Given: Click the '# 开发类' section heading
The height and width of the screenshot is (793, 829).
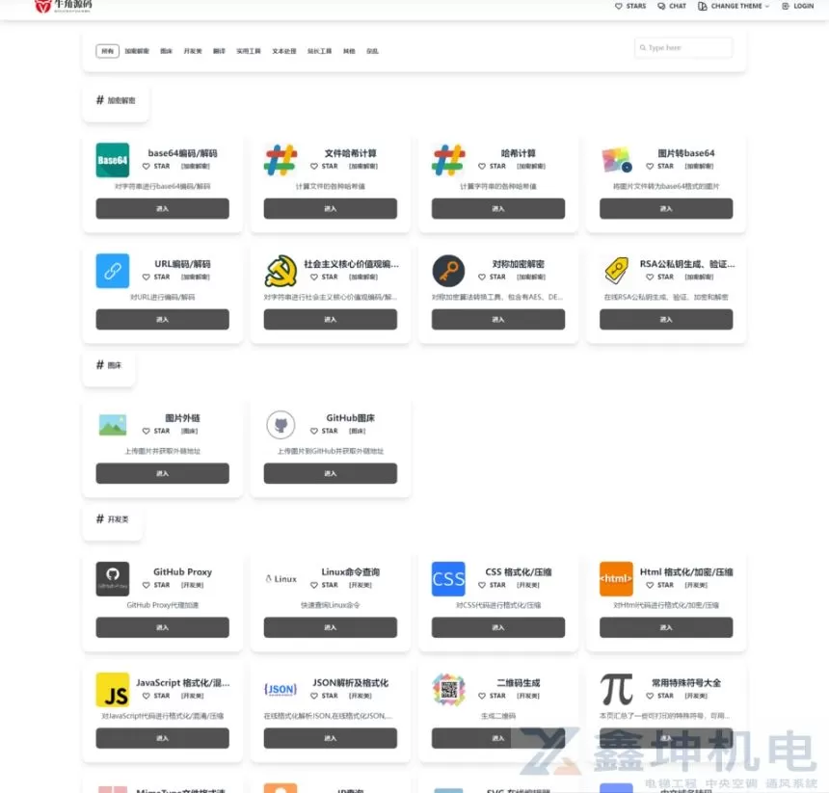Looking at the screenshot, I should point(112,519).
